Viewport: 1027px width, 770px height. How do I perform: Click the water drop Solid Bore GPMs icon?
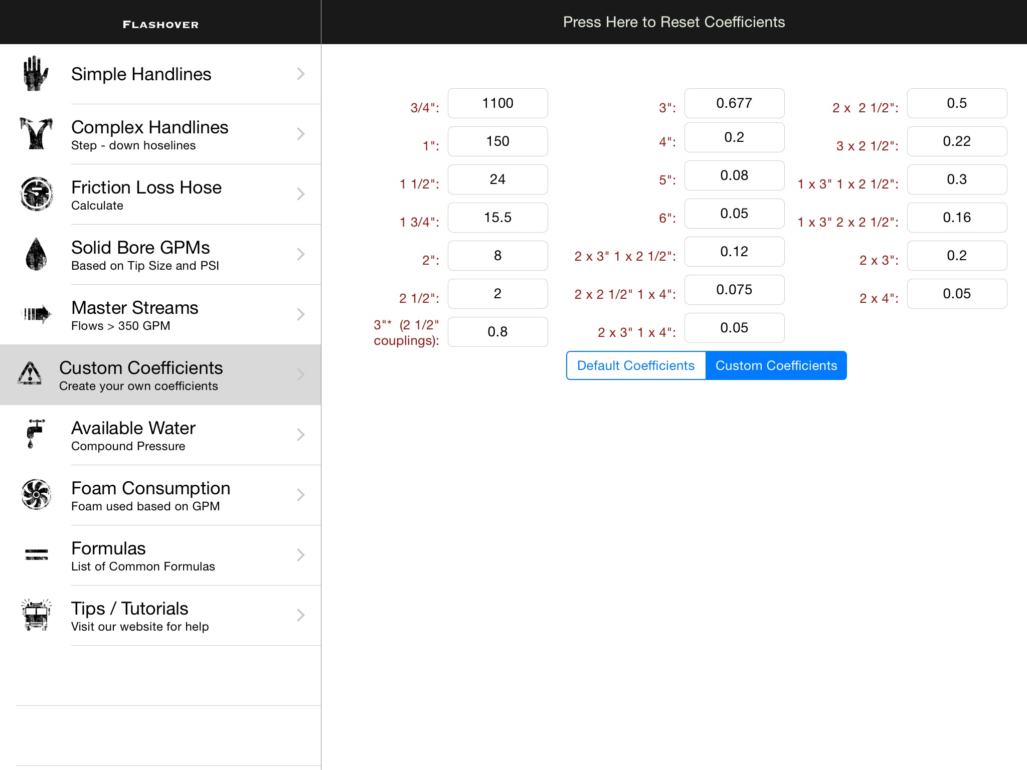click(36, 254)
